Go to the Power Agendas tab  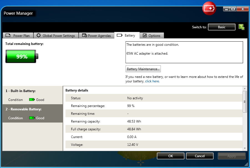click(x=97, y=35)
